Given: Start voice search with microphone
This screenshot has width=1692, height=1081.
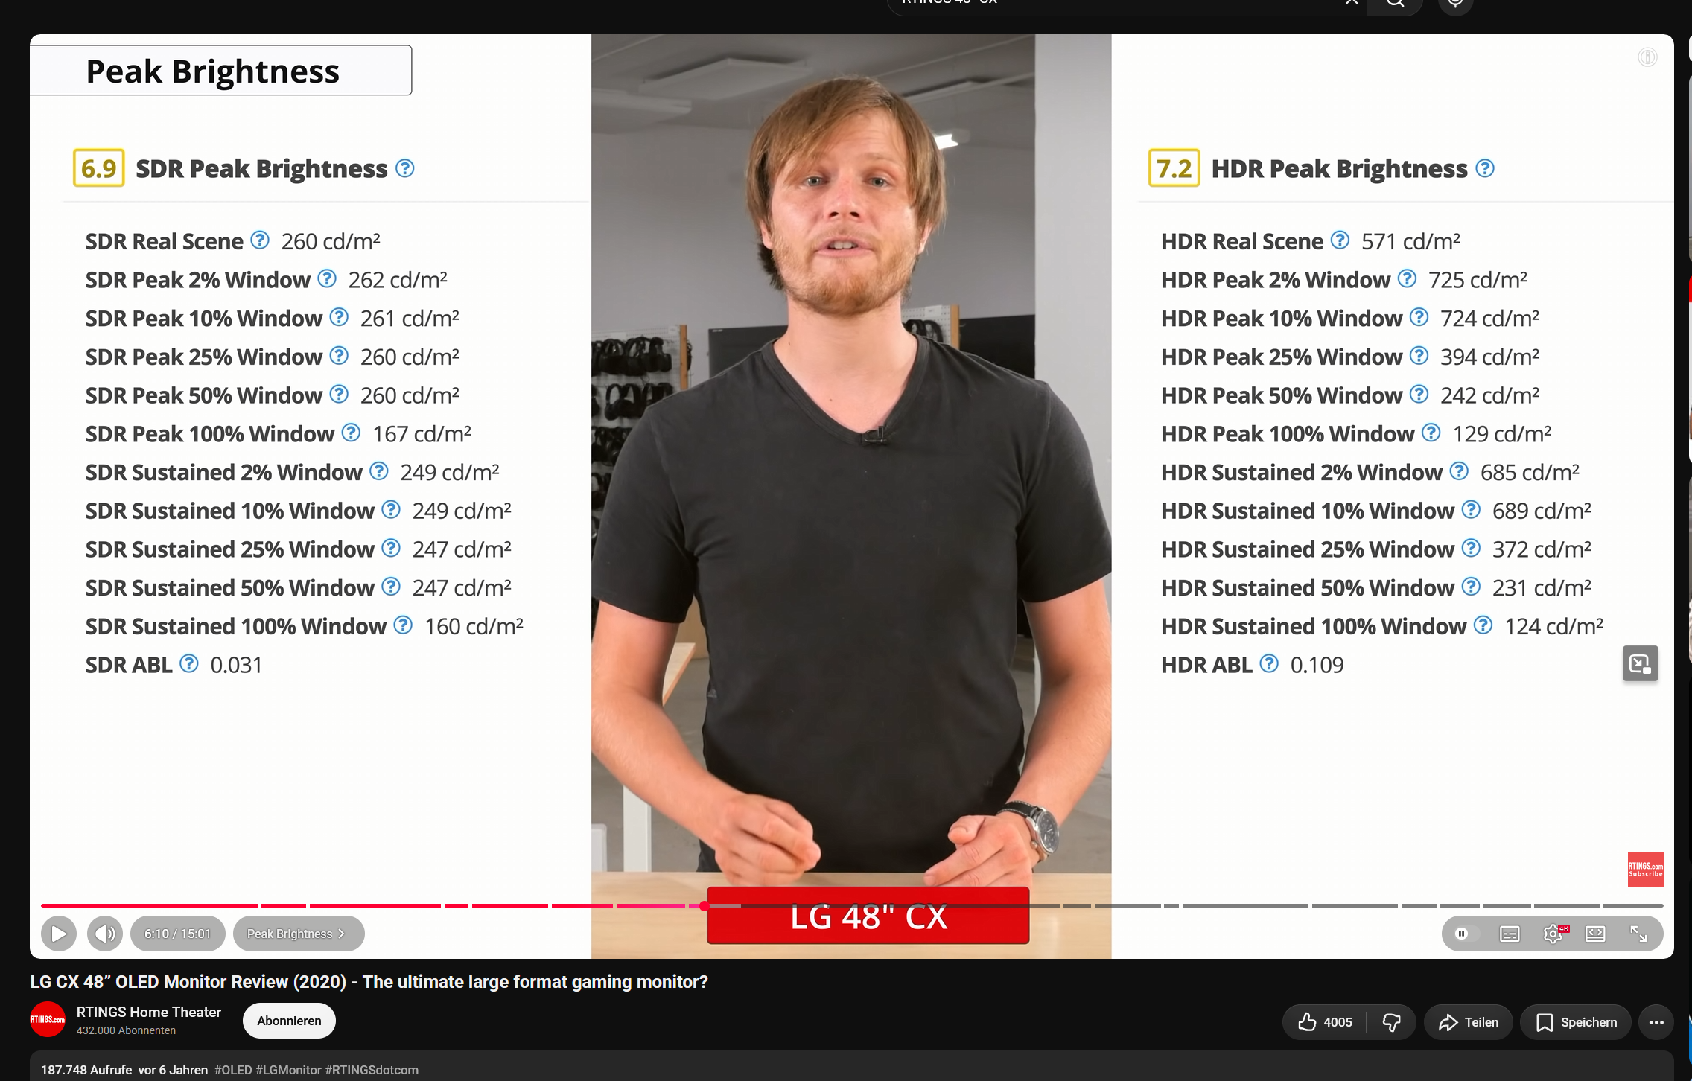Looking at the screenshot, I should pos(1455,3).
